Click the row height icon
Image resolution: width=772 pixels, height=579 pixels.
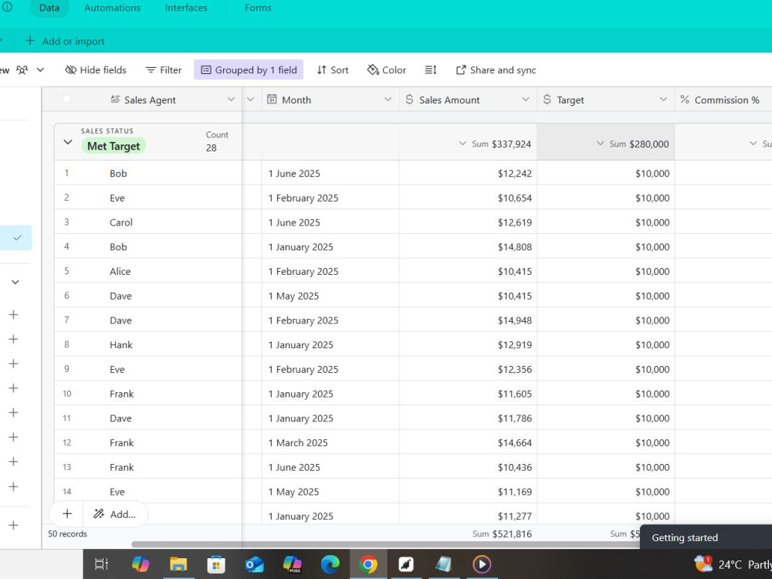tap(431, 70)
